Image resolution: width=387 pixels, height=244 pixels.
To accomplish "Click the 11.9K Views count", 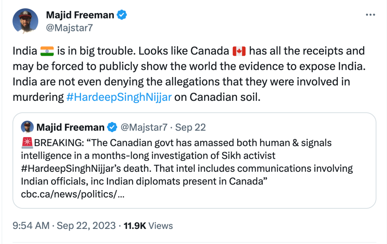I will (149, 226).
